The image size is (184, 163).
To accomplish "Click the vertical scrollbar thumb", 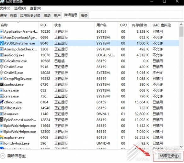I will 181,32.
